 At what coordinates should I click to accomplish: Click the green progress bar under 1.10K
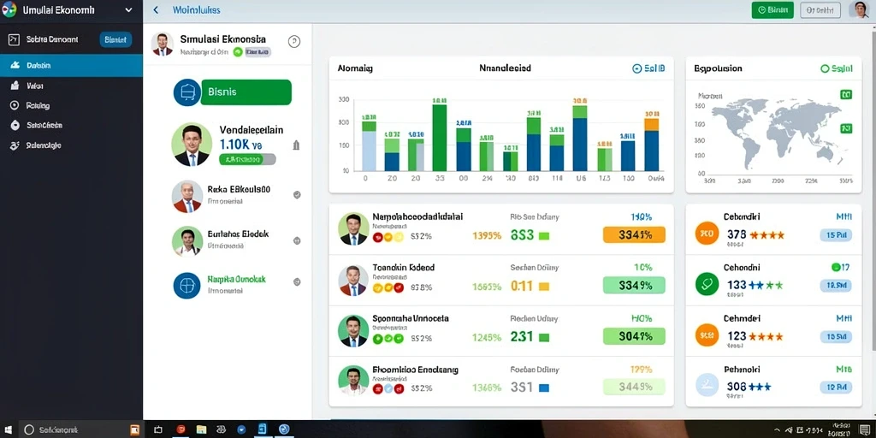click(247, 160)
